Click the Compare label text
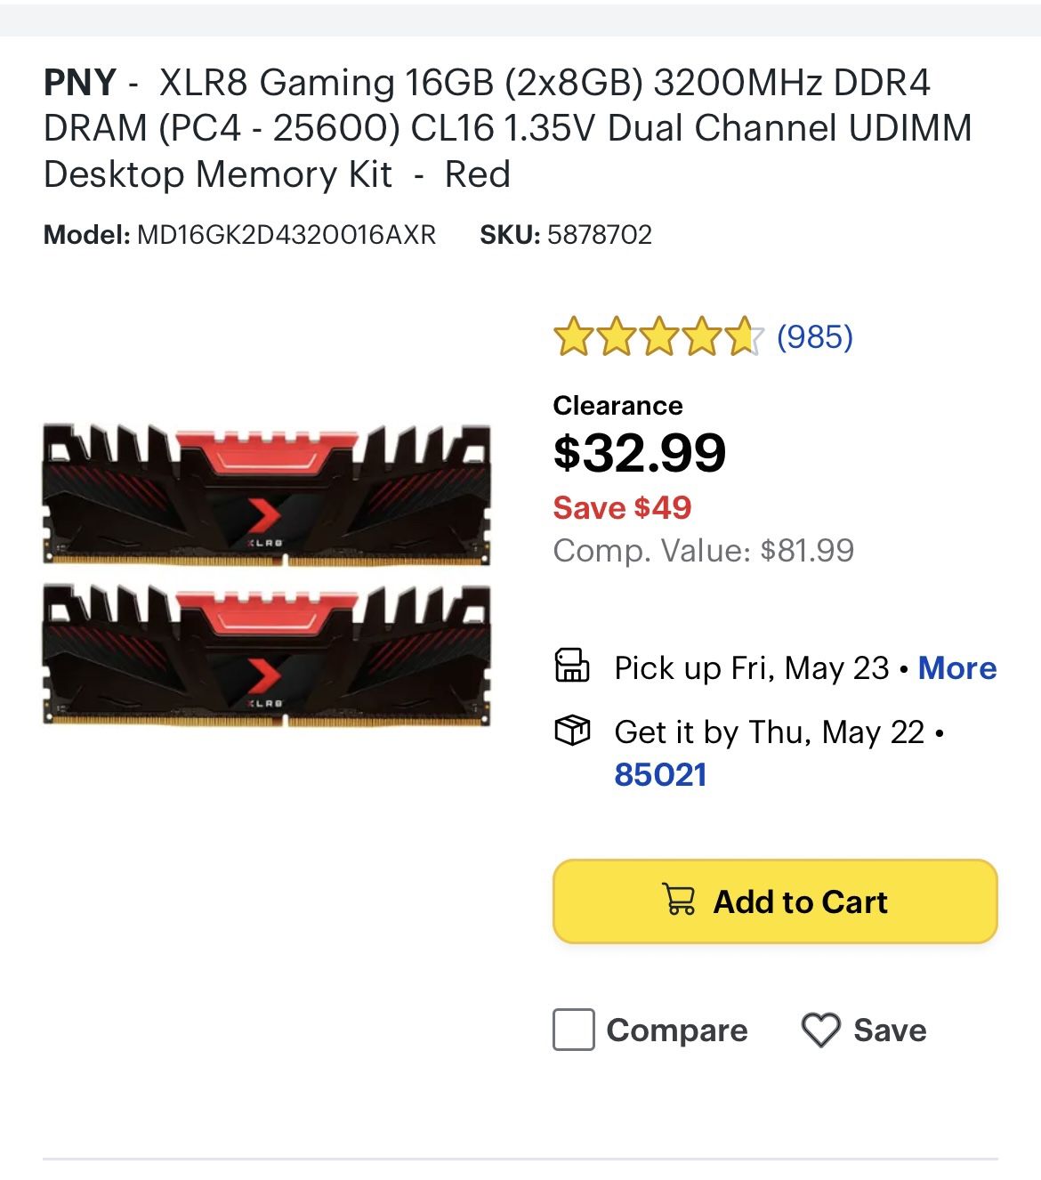The width and height of the screenshot is (1041, 1180). click(676, 1030)
